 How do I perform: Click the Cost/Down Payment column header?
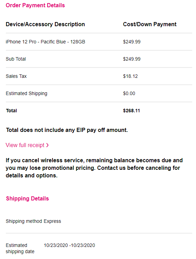pos(150,24)
